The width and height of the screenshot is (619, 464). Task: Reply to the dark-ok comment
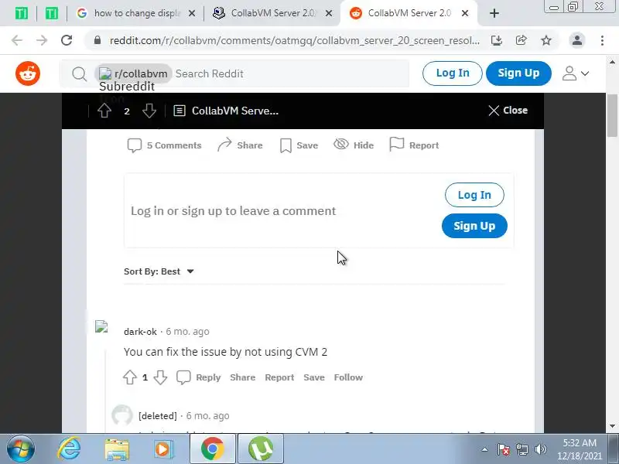pos(199,377)
